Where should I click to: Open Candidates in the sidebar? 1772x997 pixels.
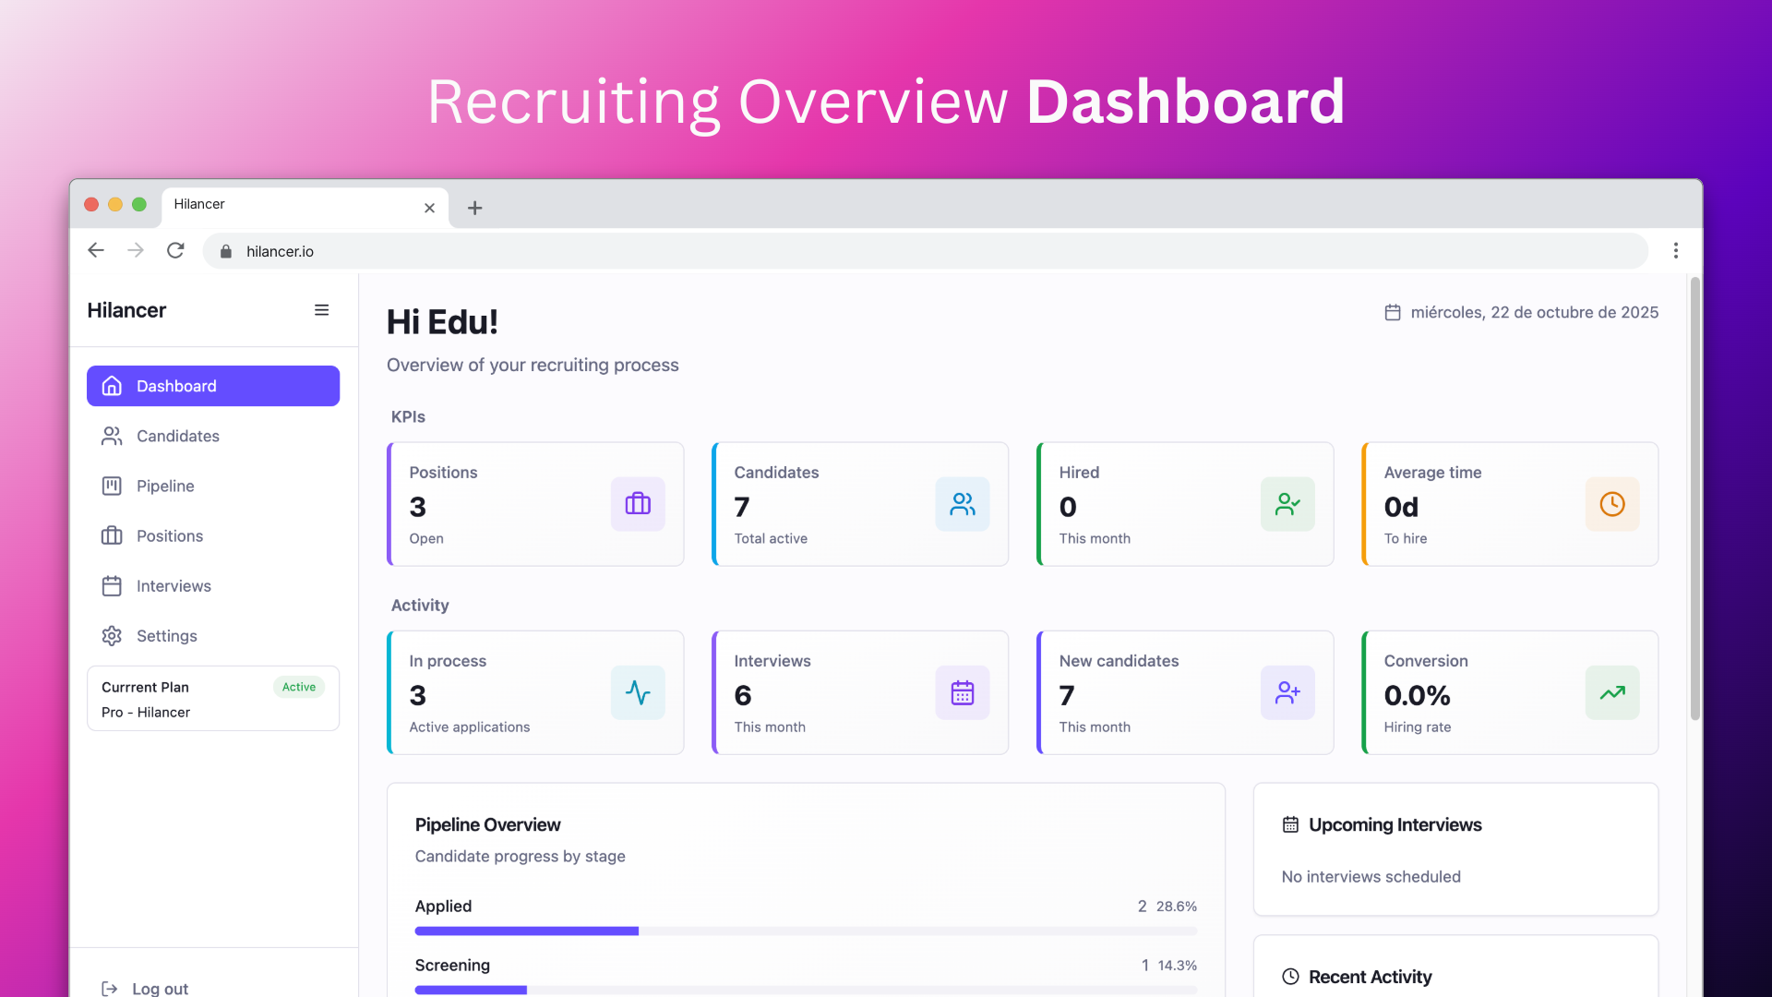pyautogui.click(x=177, y=436)
